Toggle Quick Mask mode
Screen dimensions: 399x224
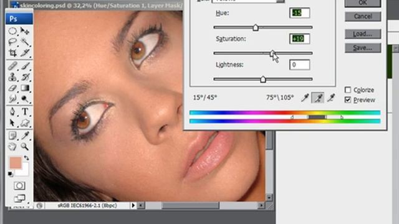(19, 186)
